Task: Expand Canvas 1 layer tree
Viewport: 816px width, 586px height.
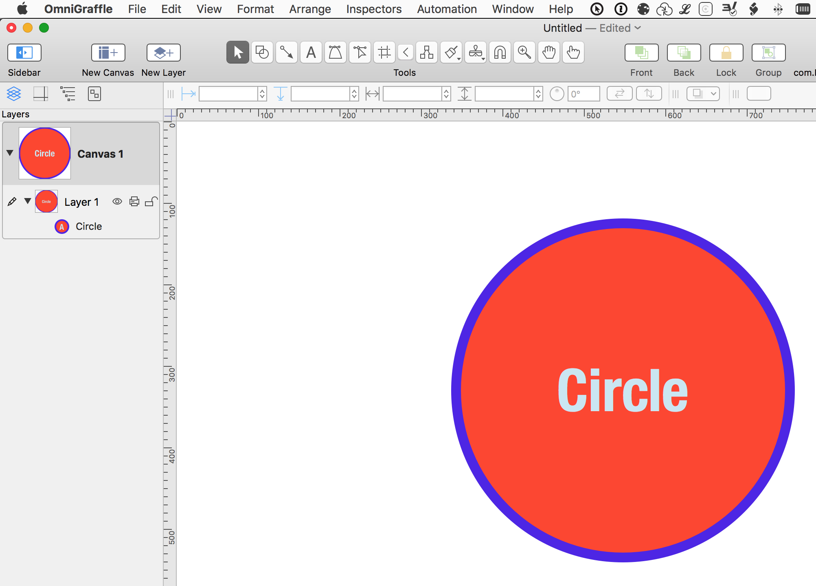Action: click(9, 153)
